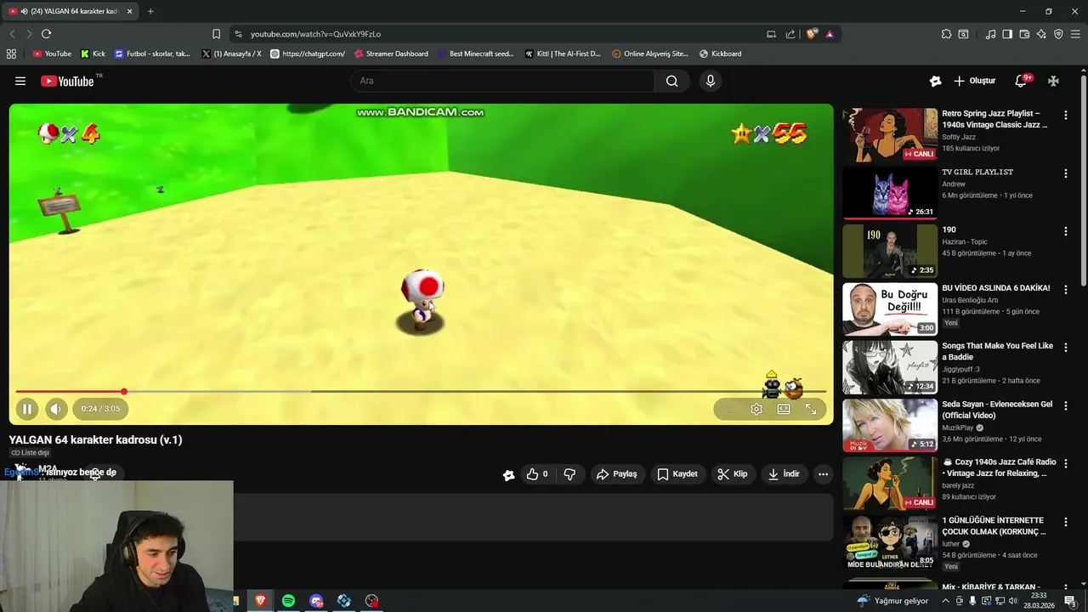Click share page icon in address bar

790,34
